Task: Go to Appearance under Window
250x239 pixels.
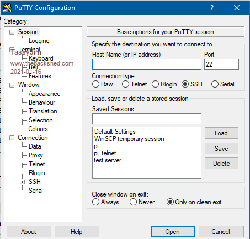Action: (x=45, y=94)
